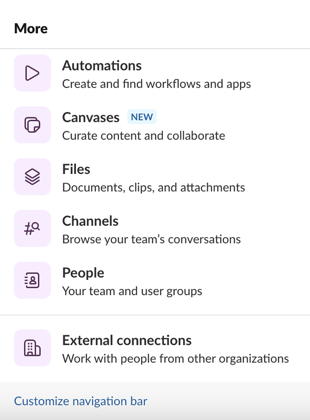Click the People address book icon
310x420 pixels.
32,280
